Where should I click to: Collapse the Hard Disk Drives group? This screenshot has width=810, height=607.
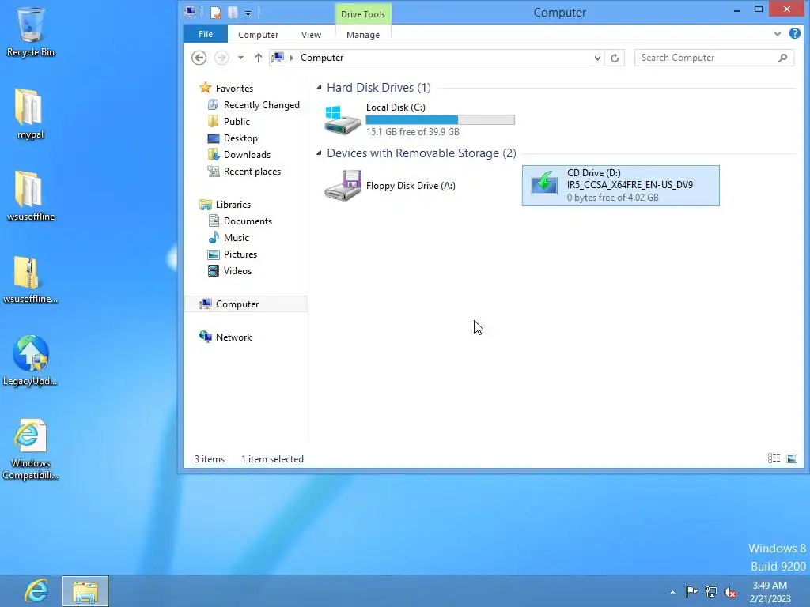[x=319, y=88]
